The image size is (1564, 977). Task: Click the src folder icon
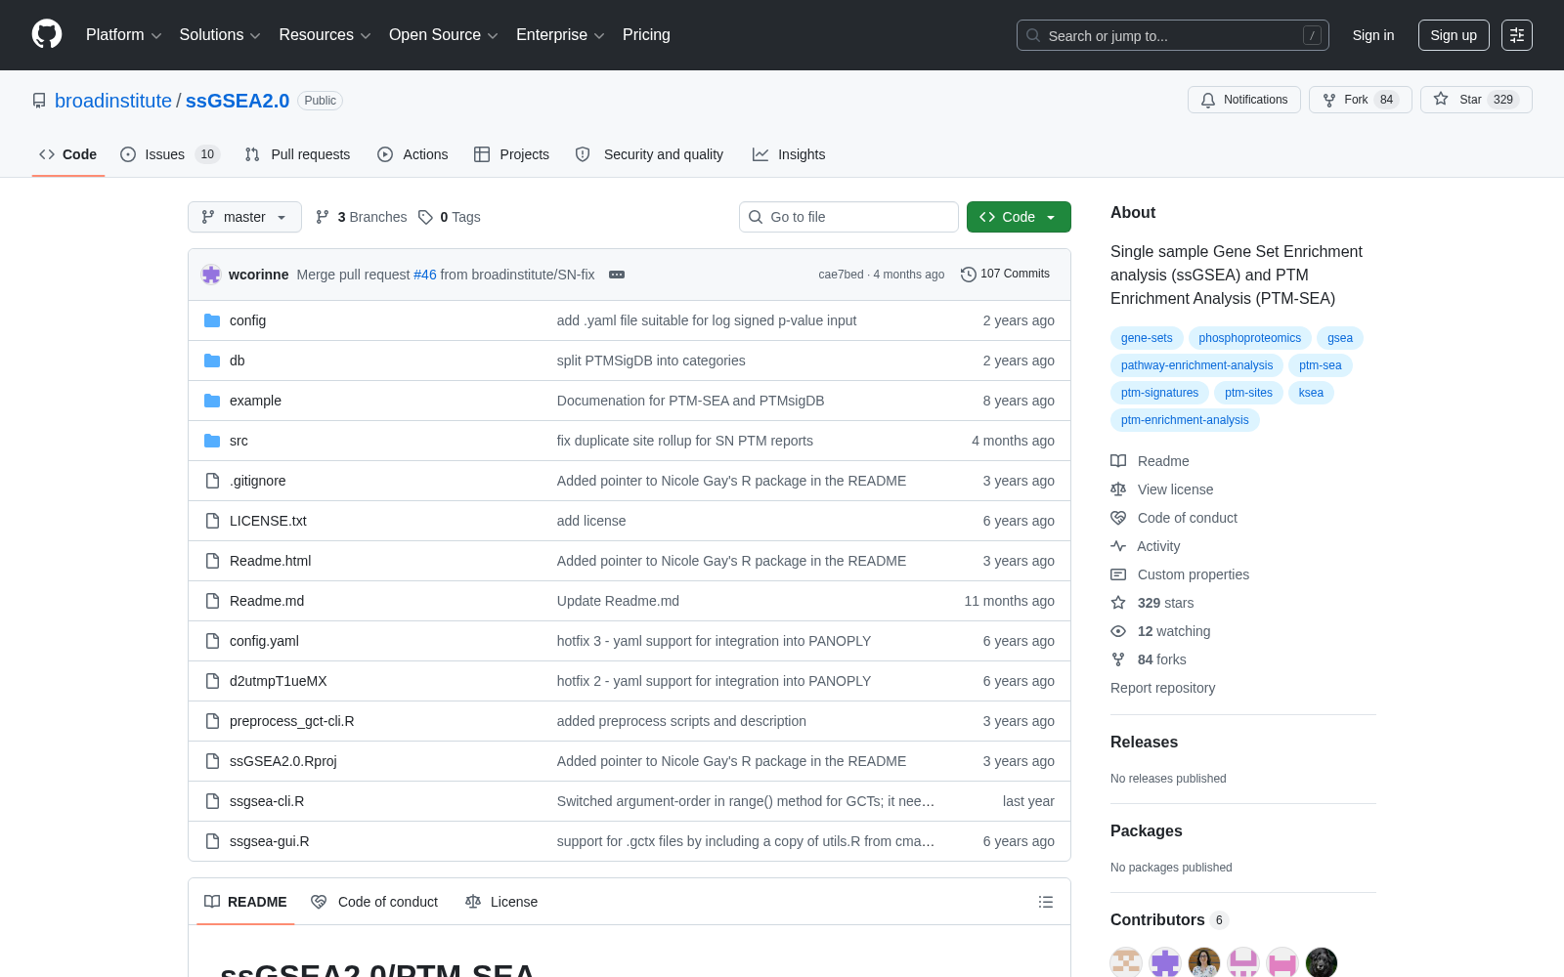(x=212, y=441)
